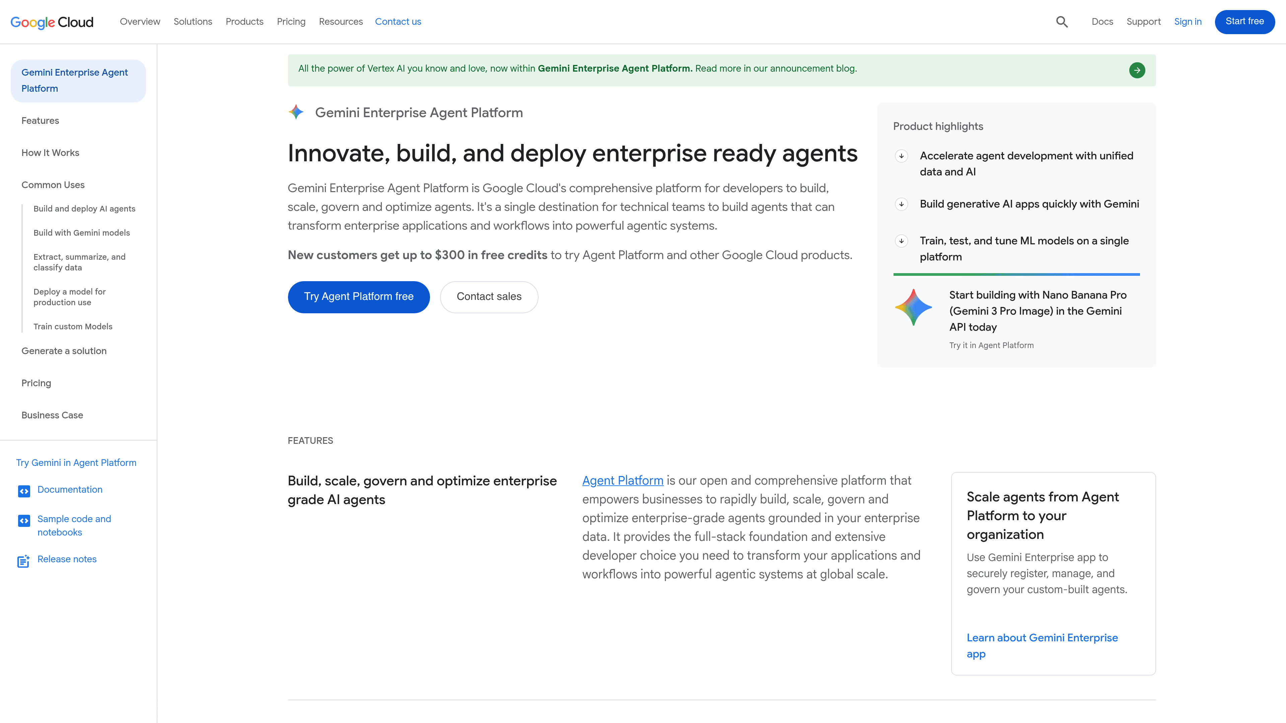Jump to Common Uses in sidebar
This screenshot has width=1286, height=723.
coord(53,185)
